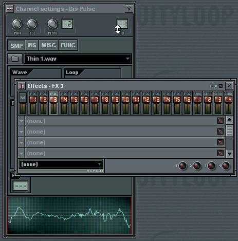Select FX track 3

pos(53,103)
